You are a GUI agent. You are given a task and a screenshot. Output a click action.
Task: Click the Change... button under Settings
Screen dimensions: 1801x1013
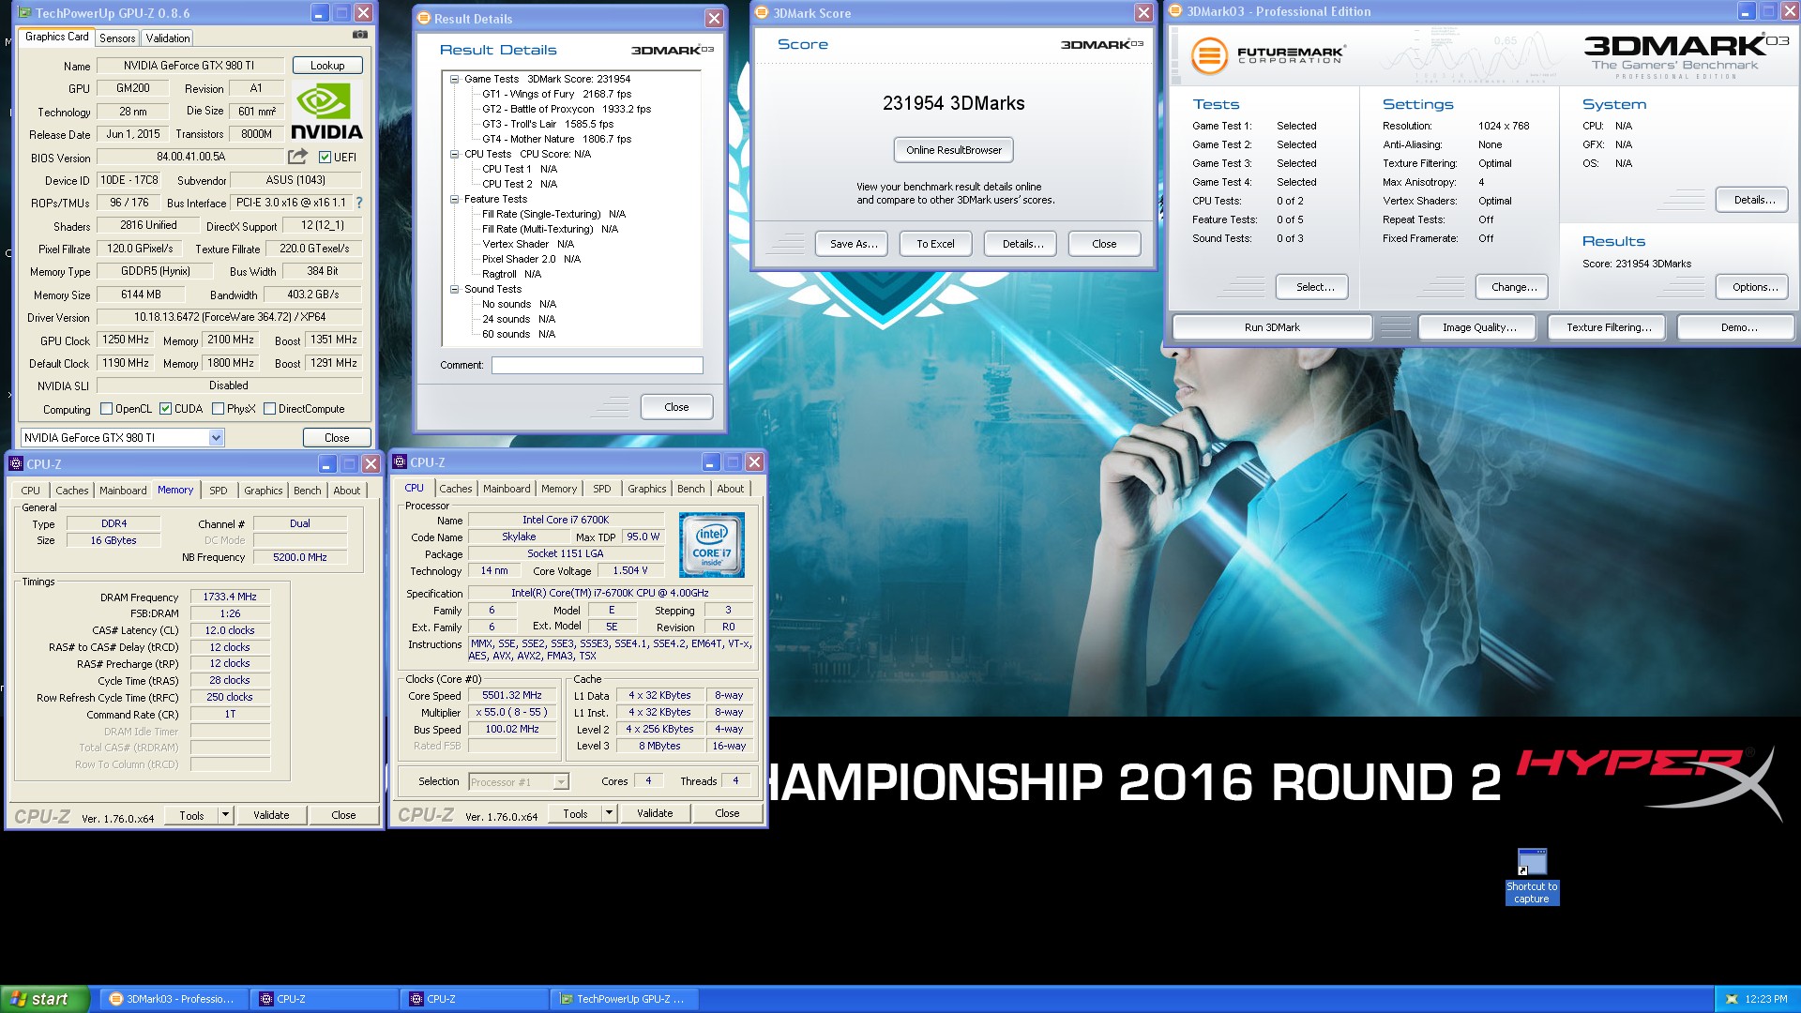[x=1512, y=287]
